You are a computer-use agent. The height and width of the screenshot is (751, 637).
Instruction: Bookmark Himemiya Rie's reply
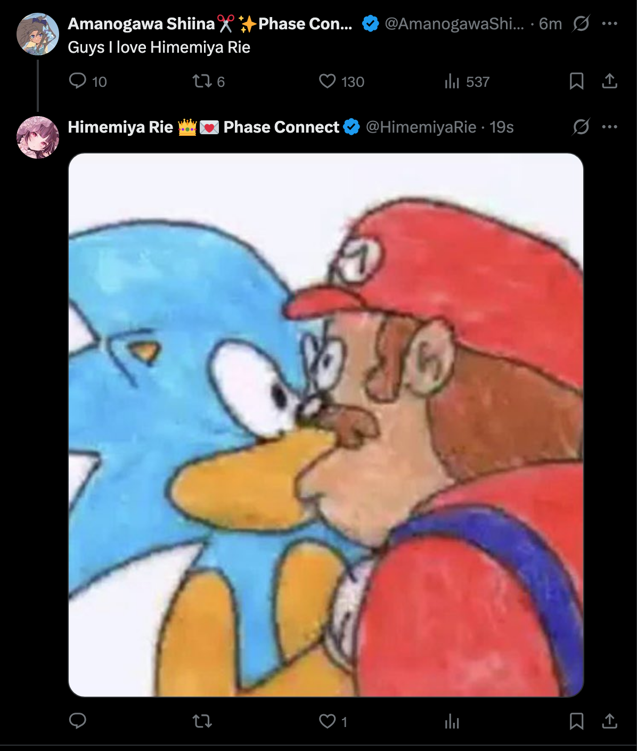(576, 721)
